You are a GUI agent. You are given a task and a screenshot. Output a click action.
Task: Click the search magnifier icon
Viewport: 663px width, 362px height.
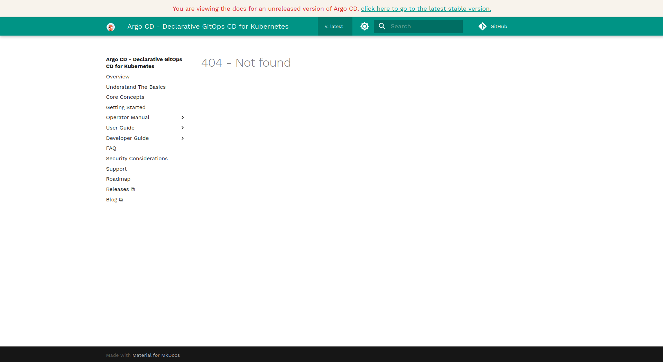coord(382,26)
